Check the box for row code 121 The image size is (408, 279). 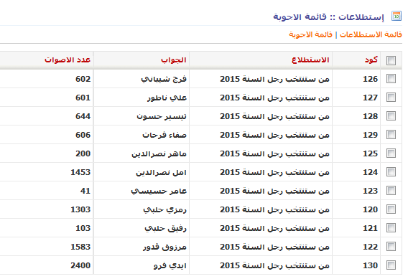[391, 228]
